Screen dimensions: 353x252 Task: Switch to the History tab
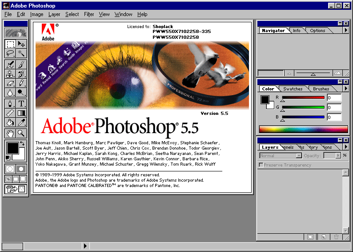[x=313, y=147]
